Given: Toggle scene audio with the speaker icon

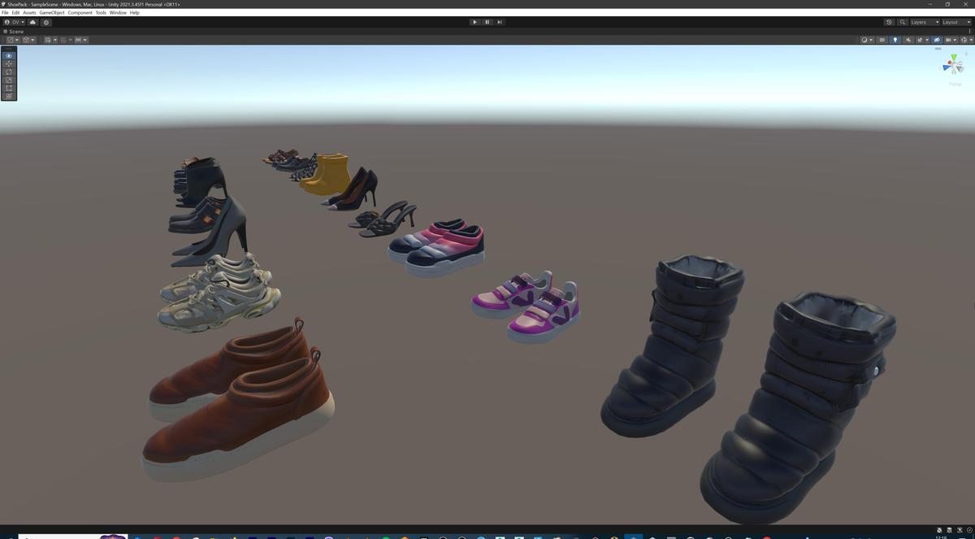Looking at the screenshot, I should 908,40.
